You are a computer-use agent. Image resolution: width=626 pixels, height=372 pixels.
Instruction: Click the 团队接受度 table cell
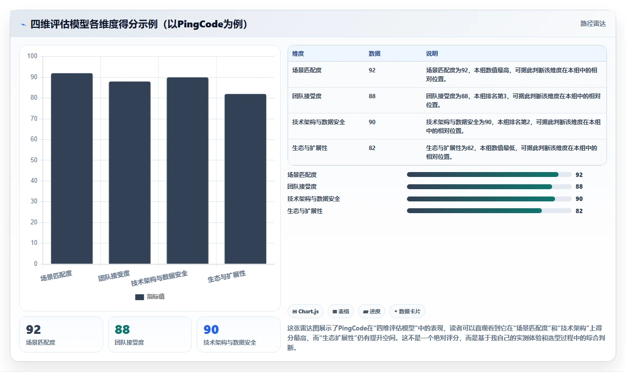307,96
